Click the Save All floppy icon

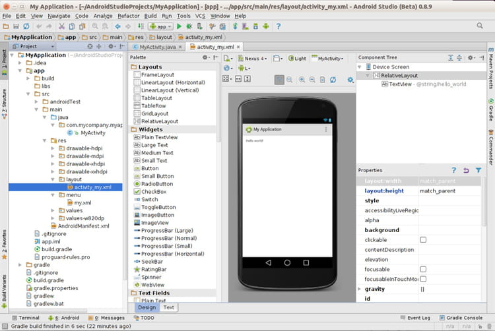pos(16,26)
